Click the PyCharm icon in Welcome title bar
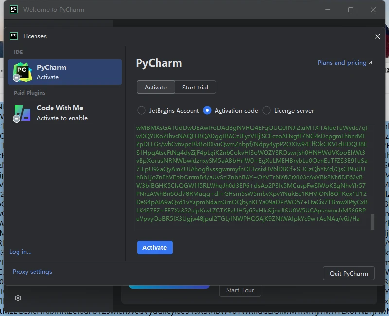The image size is (389, 316). pos(14,9)
